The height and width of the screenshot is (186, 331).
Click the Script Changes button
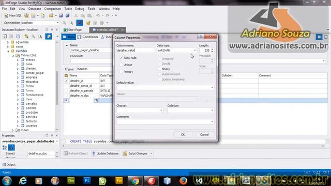(x=136, y=153)
